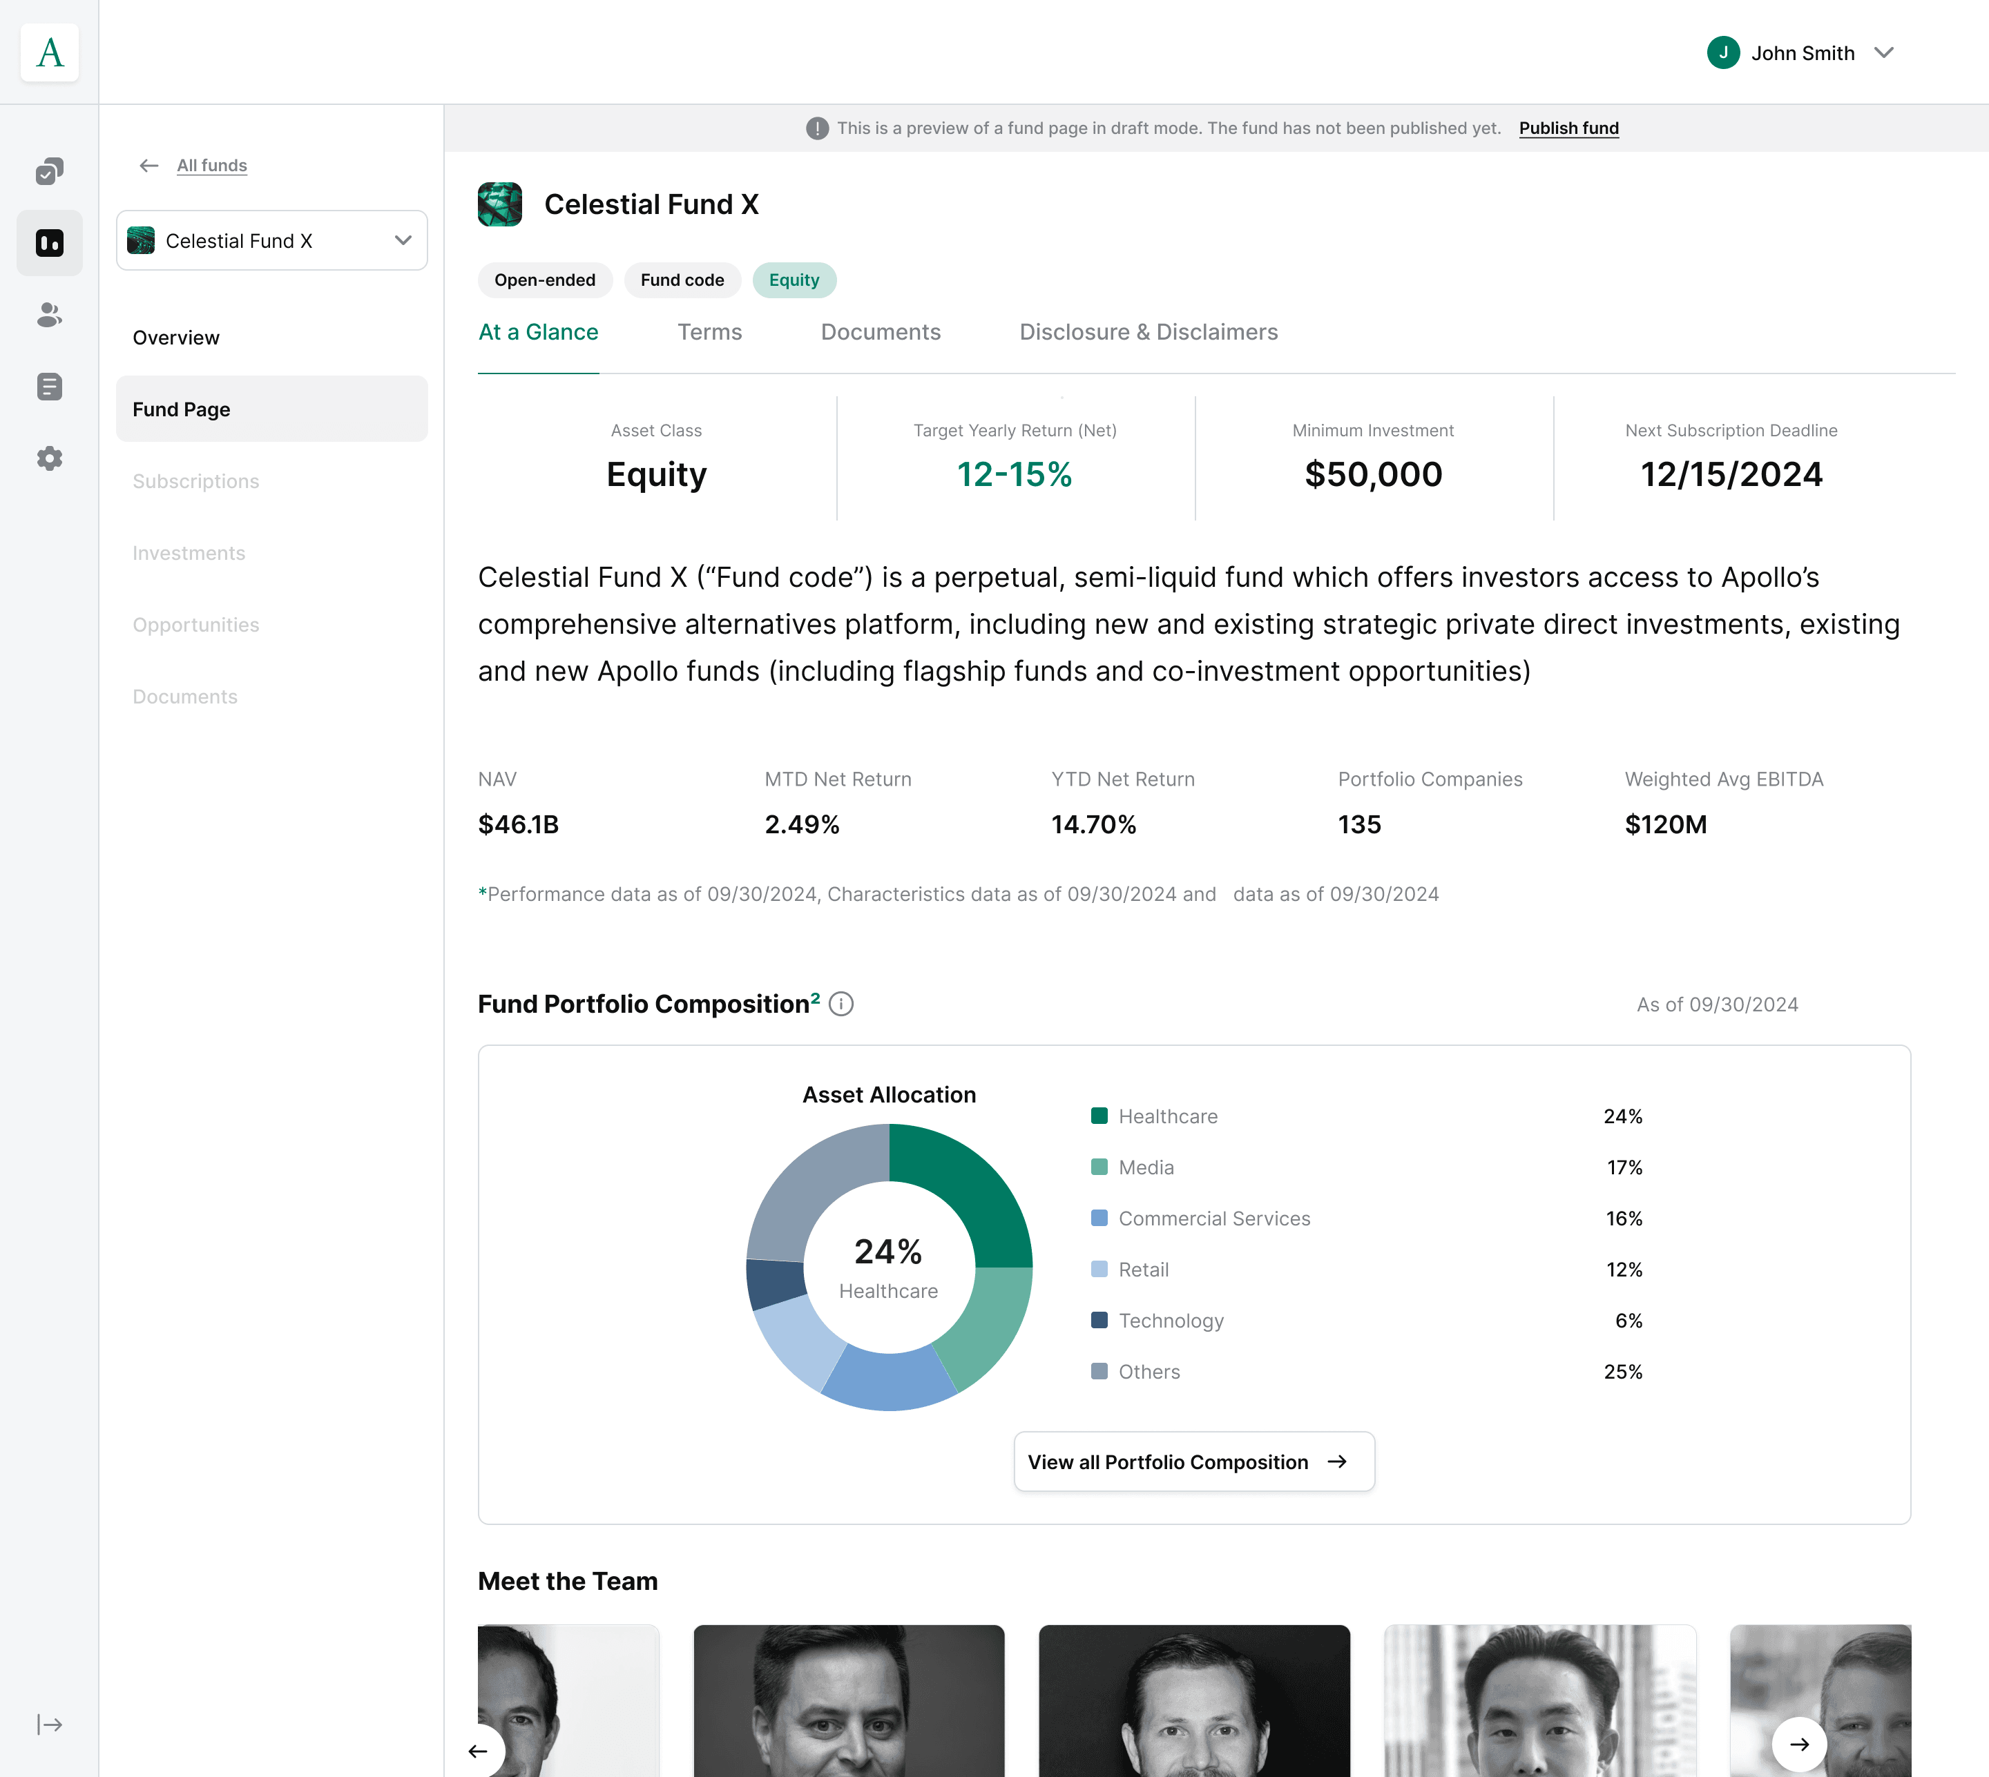Click the fourth team member photo
This screenshot has height=1777, width=1989.
point(1539,1701)
